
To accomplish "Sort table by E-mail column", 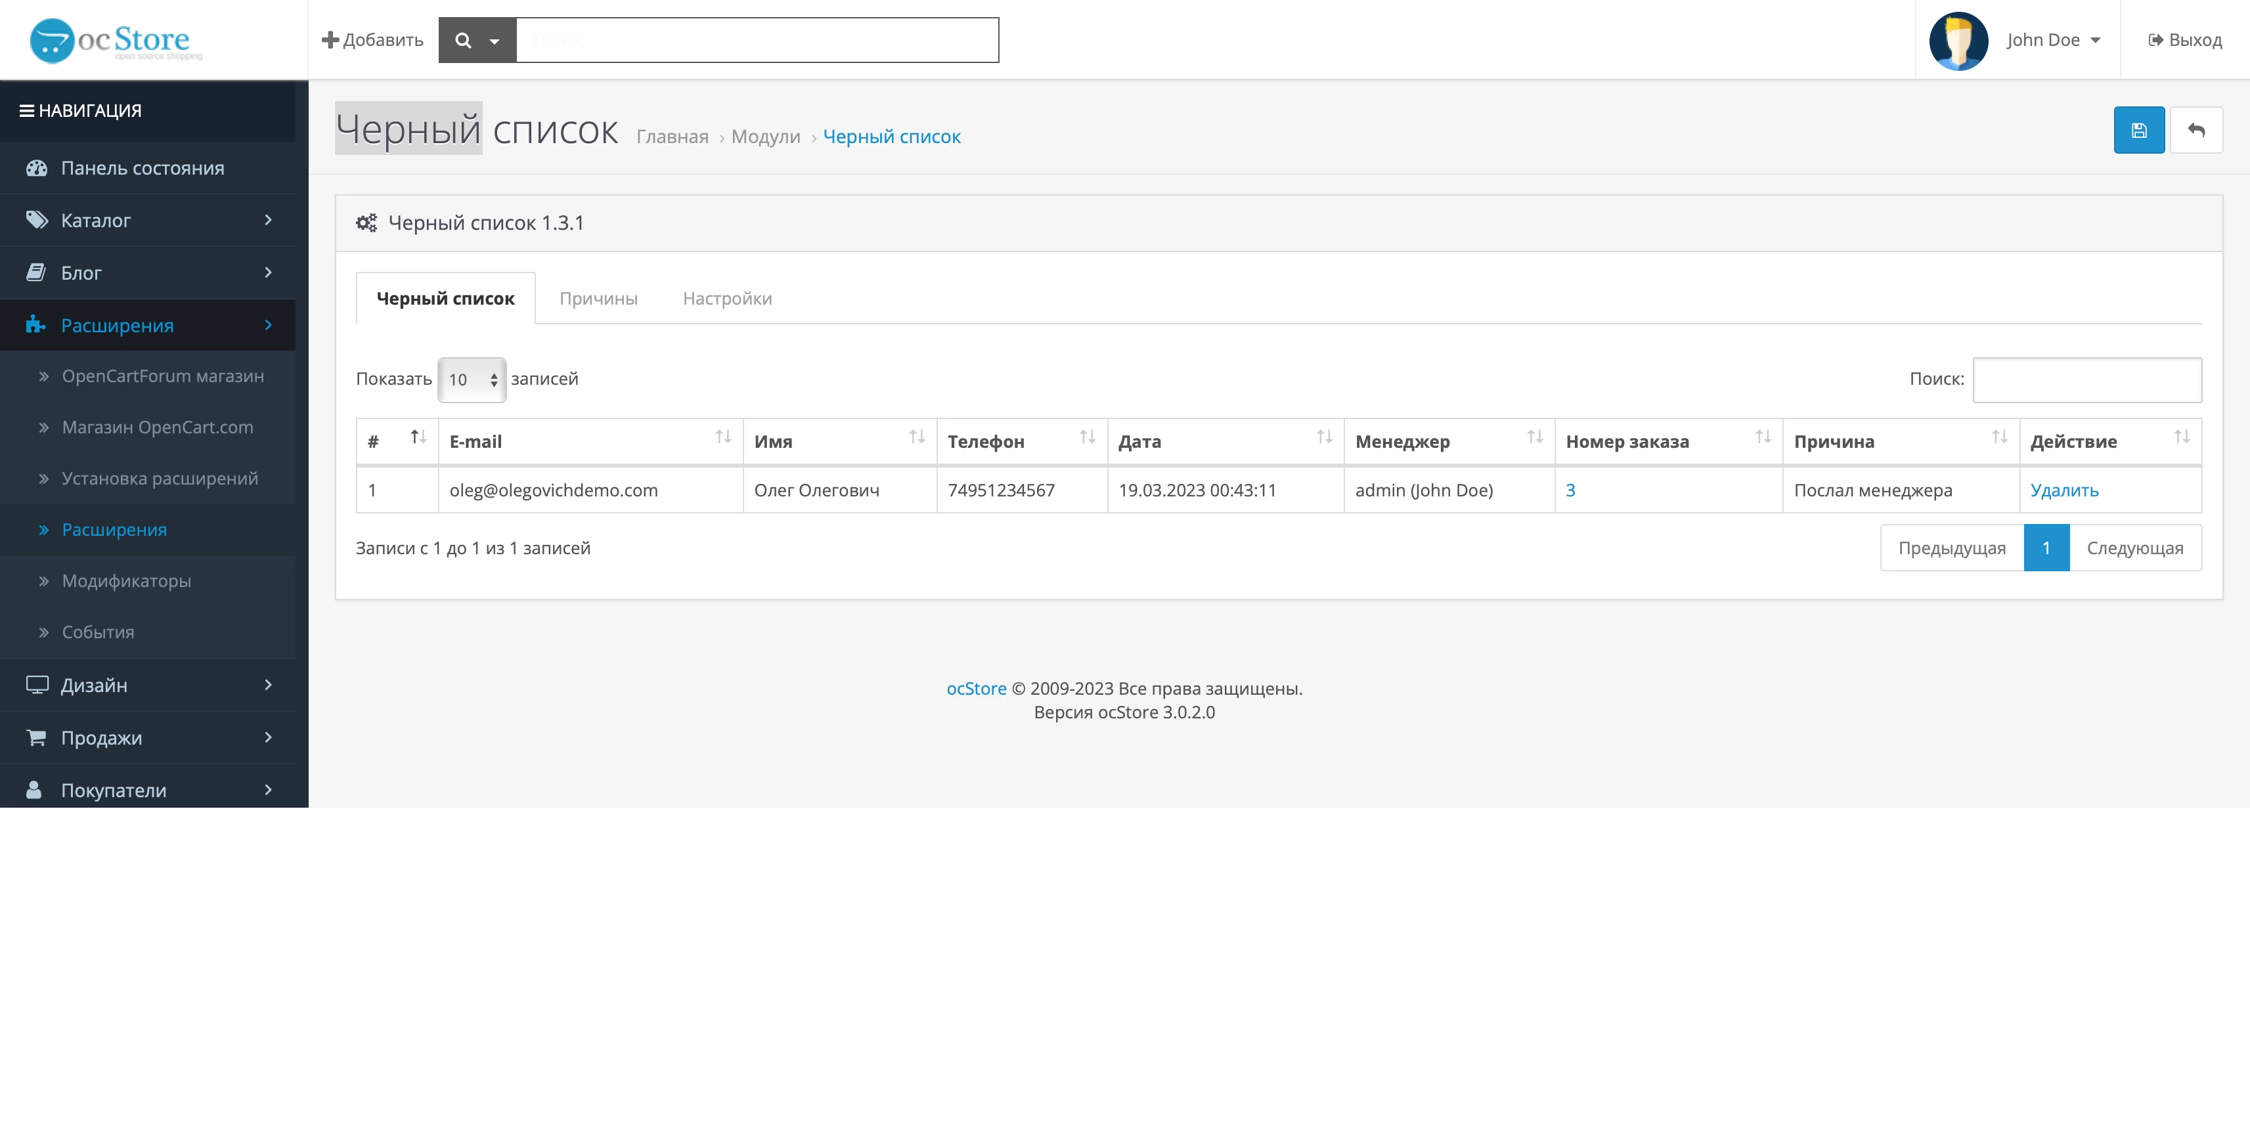I will coord(590,442).
